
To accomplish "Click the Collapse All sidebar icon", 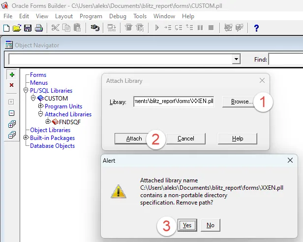I will 12,135.
